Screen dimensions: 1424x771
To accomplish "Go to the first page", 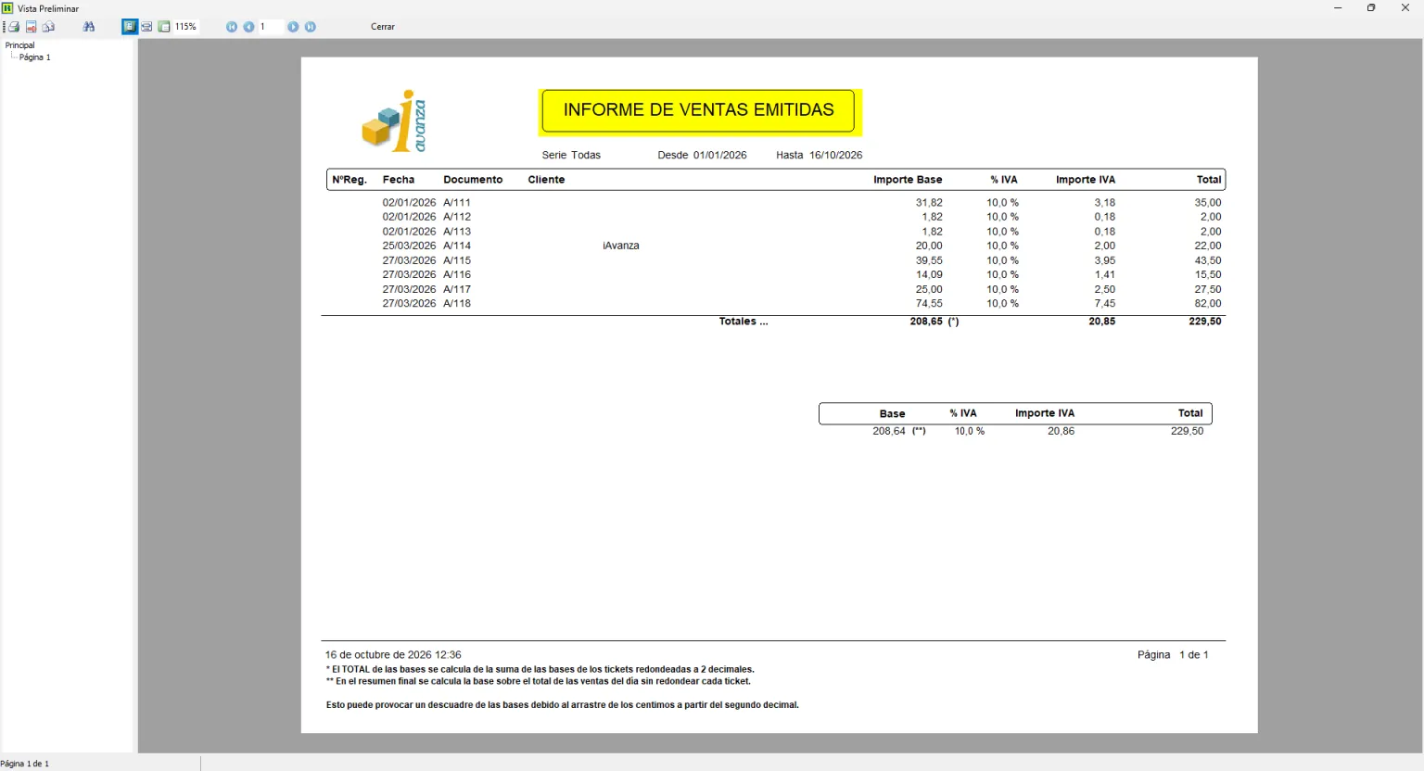I will click(232, 27).
